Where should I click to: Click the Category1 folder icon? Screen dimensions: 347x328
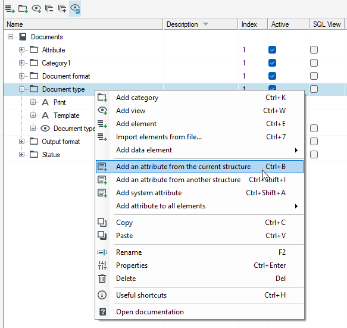click(x=34, y=63)
